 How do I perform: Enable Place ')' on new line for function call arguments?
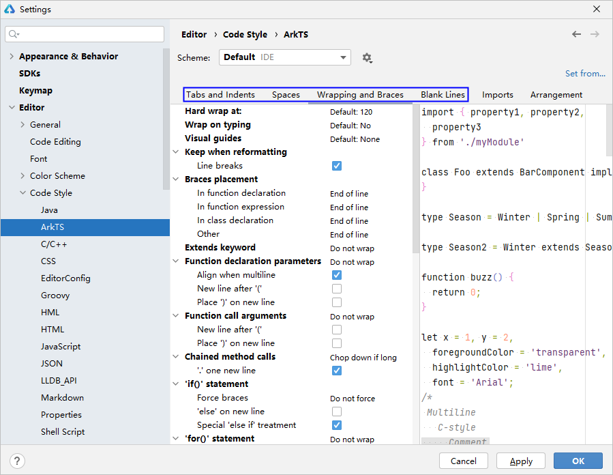(337, 343)
